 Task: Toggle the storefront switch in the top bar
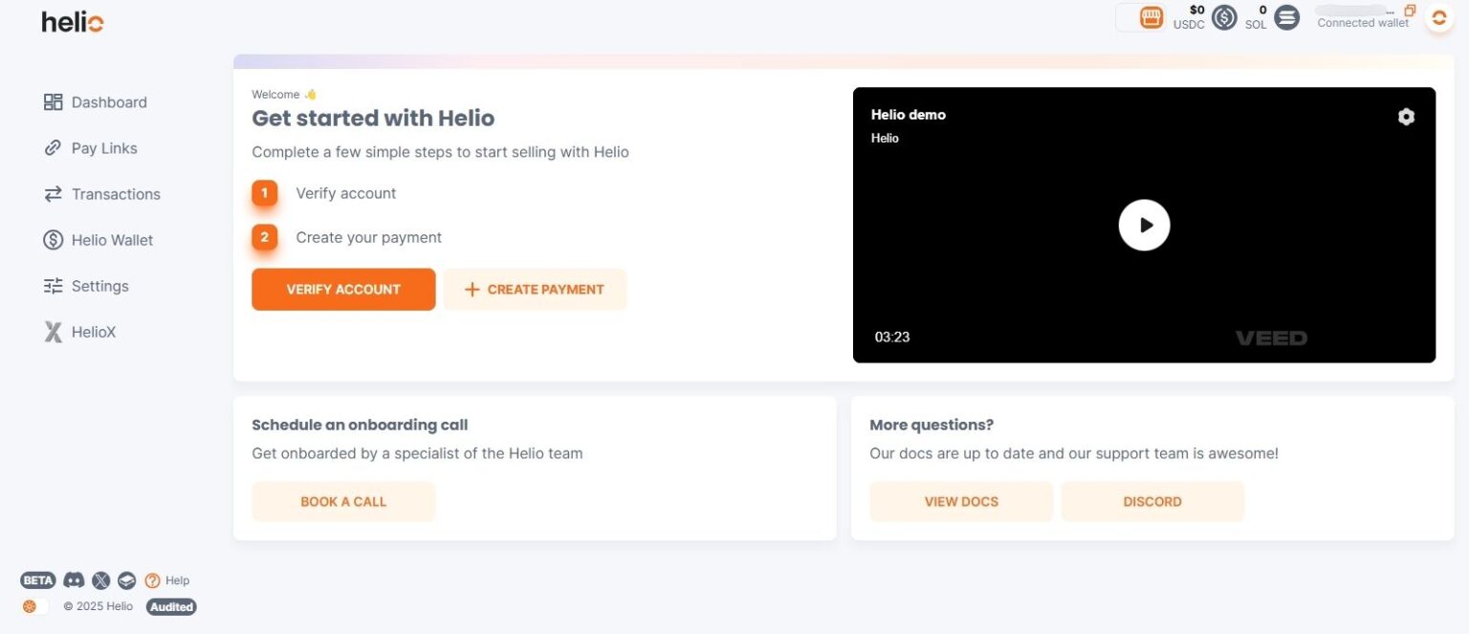coord(1151,17)
